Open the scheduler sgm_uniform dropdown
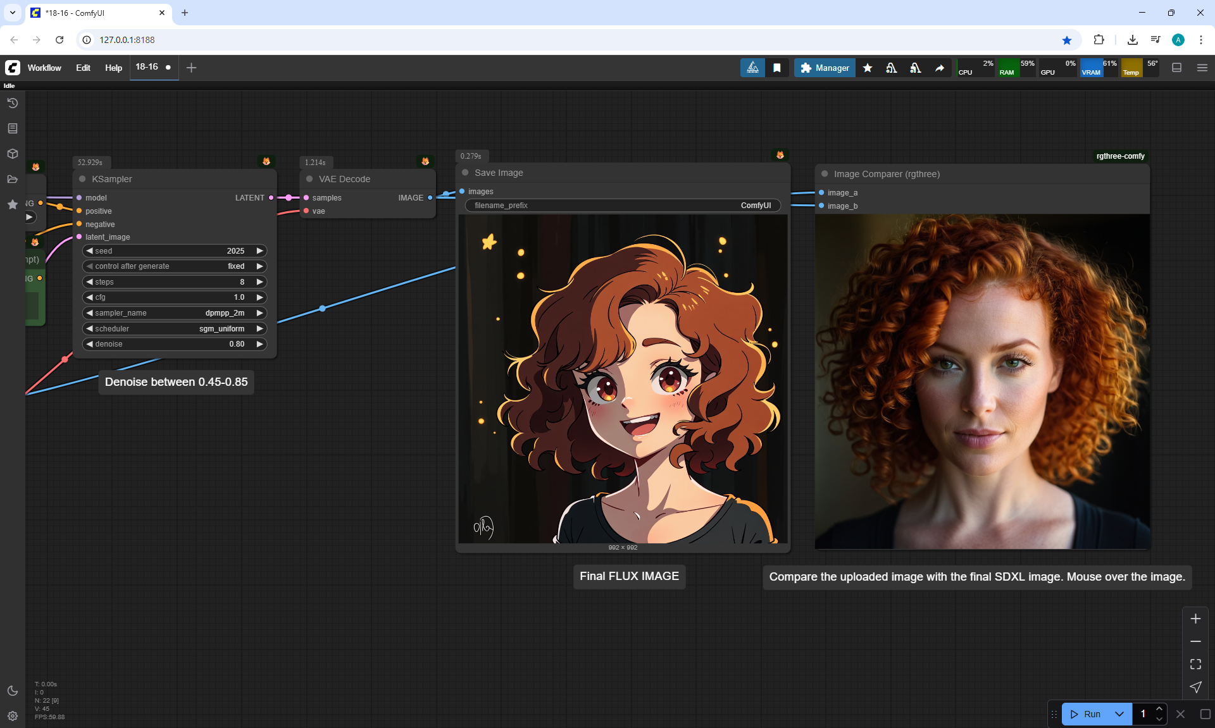Viewport: 1215px width, 728px height. pyautogui.click(x=174, y=329)
